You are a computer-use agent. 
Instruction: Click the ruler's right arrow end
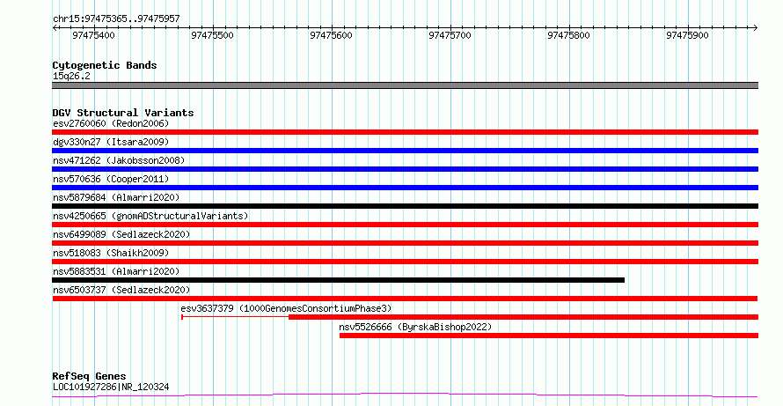756,28
